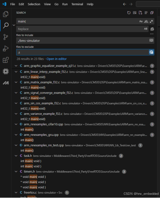Click the Open in editor link
This screenshot has width=160, height=198.
[x=57, y=59]
